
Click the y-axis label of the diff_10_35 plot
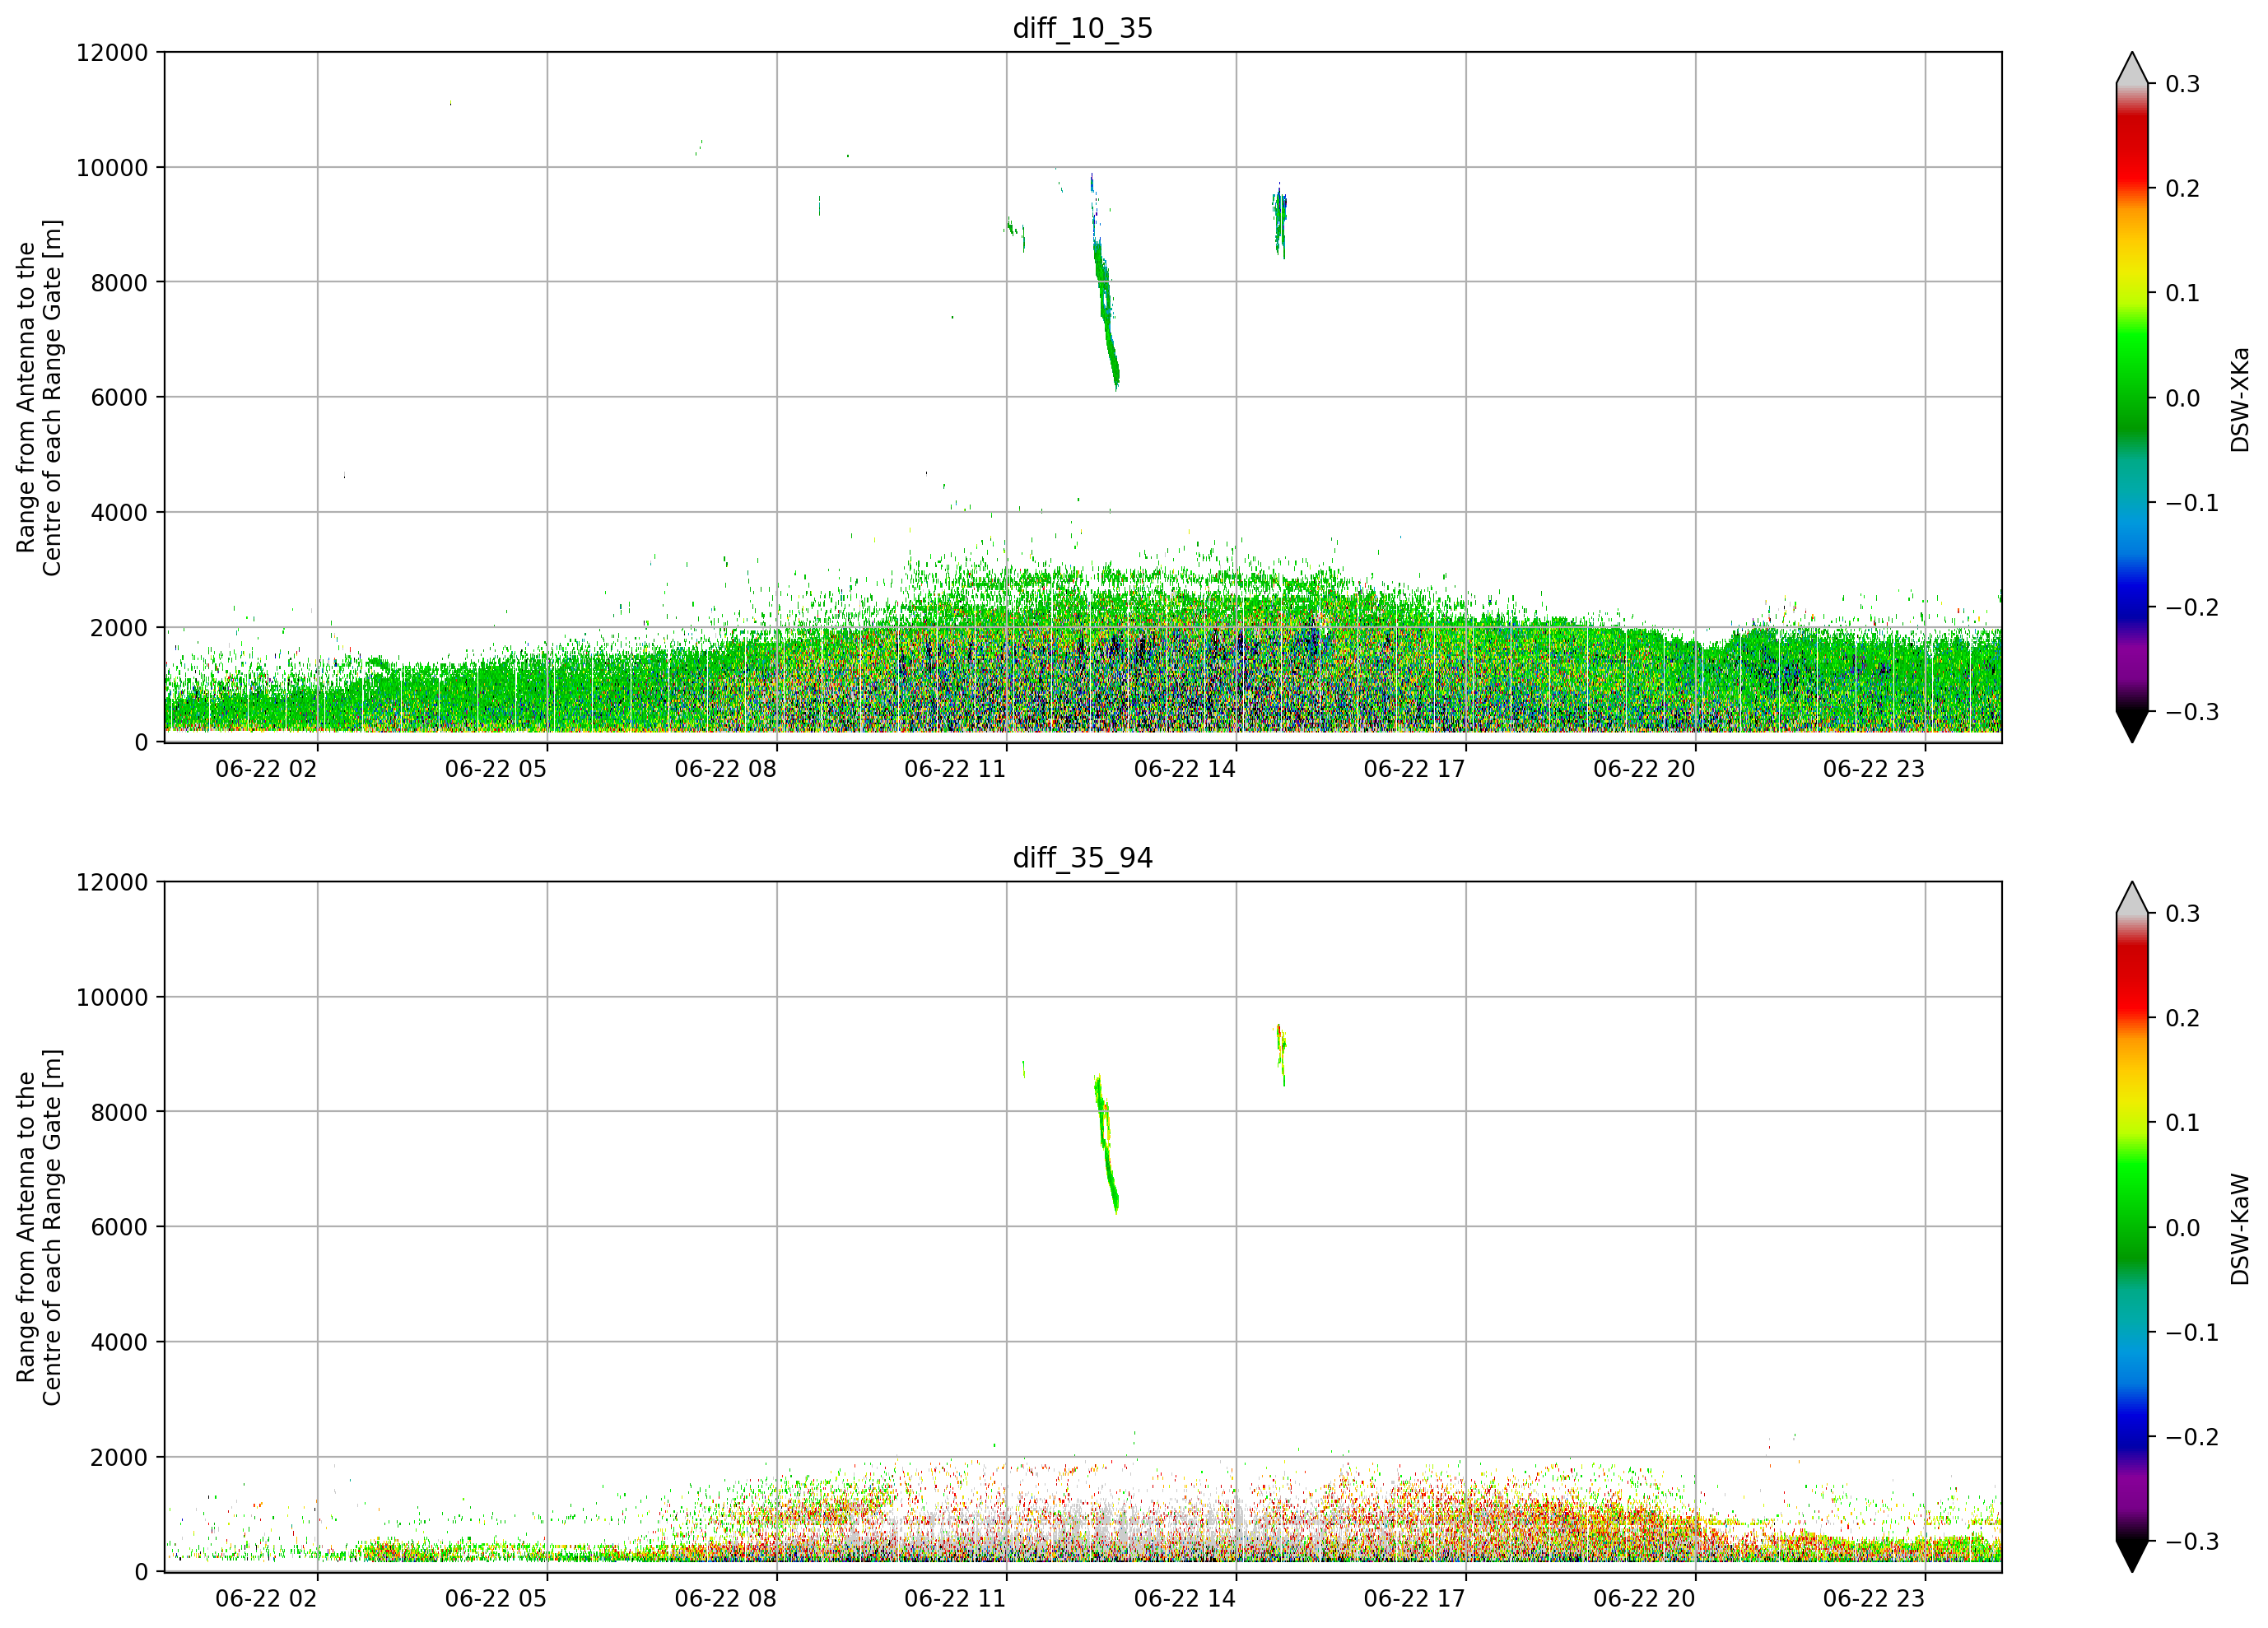pos(39,397)
